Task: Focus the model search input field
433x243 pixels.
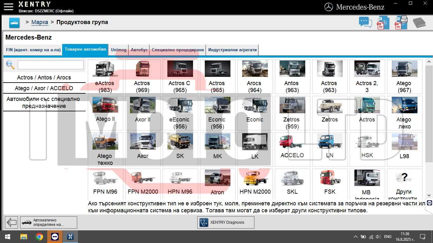Action: tap(51, 65)
